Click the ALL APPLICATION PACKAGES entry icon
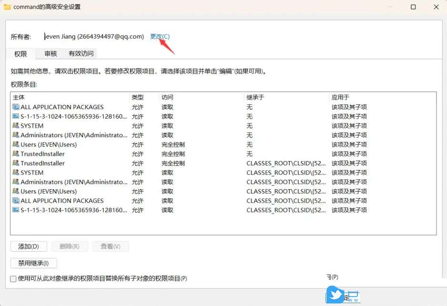 pos(16,107)
